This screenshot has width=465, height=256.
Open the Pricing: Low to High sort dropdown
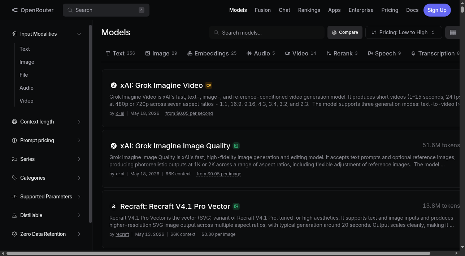404,32
